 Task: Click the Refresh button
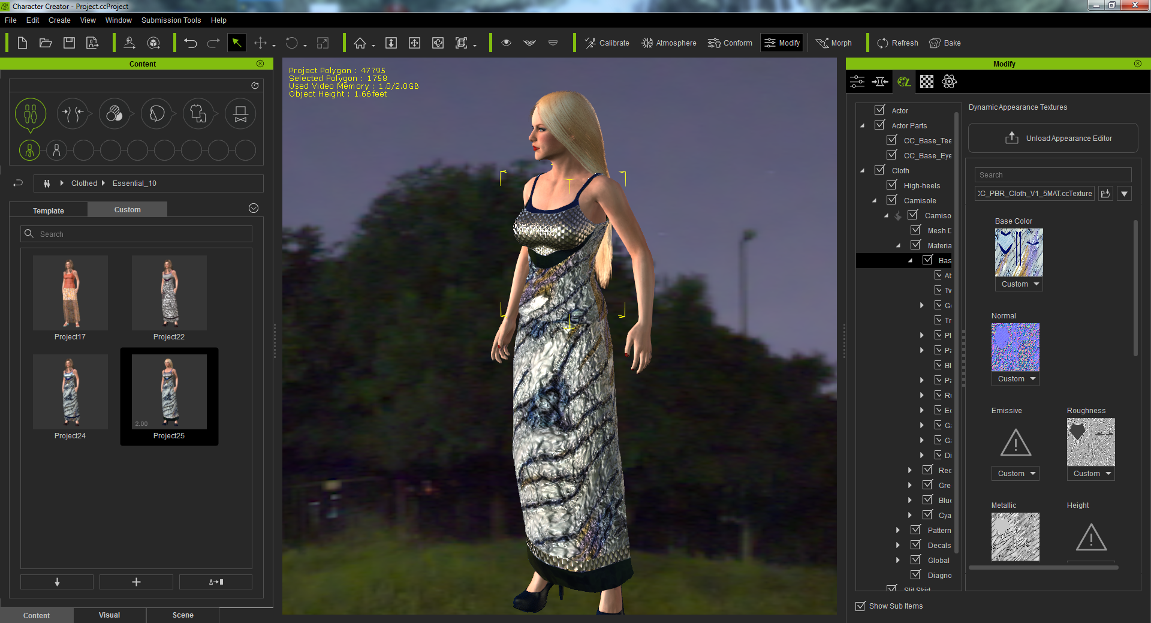[897, 43]
